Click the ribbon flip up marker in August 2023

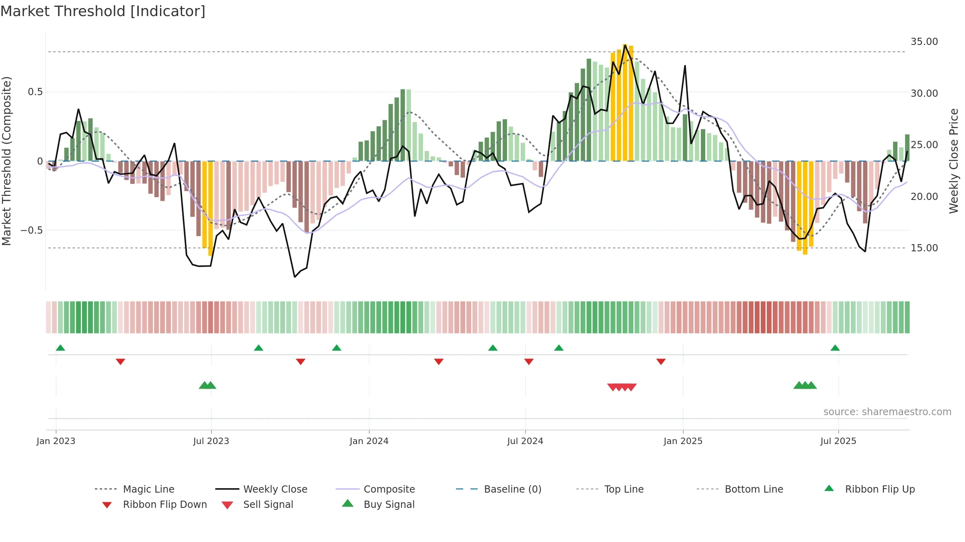point(259,348)
